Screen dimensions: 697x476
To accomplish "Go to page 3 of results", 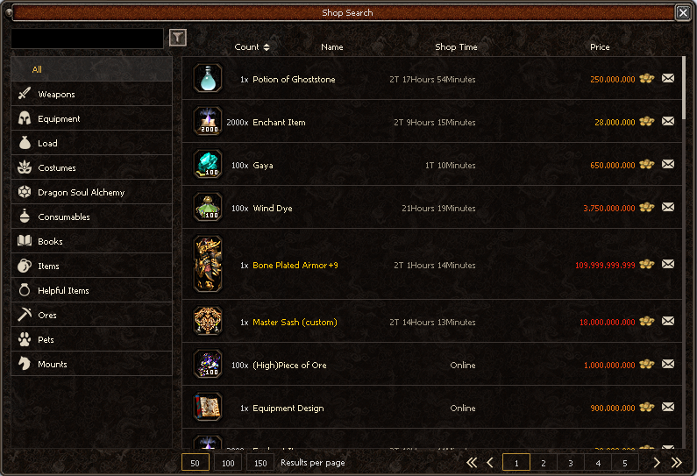I will (x=571, y=463).
